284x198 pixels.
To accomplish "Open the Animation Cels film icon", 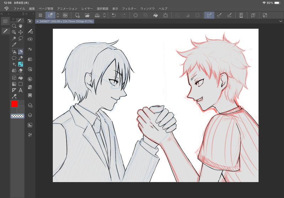I will (30, 95).
